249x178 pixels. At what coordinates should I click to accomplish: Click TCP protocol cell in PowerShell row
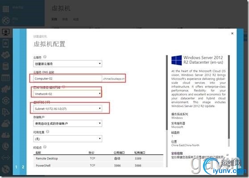pyautogui.click(x=92, y=166)
